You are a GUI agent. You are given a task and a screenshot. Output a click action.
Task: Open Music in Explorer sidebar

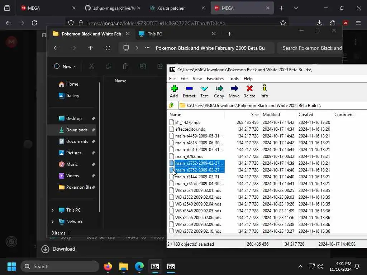(72, 164)
